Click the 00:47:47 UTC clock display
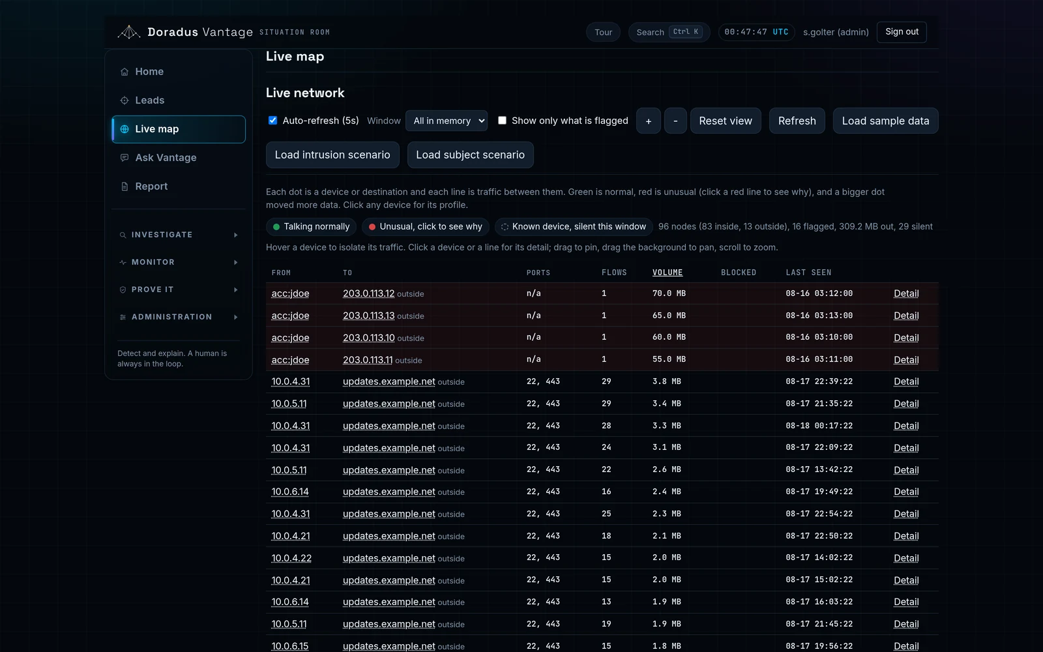 click(x=756, y=32)
